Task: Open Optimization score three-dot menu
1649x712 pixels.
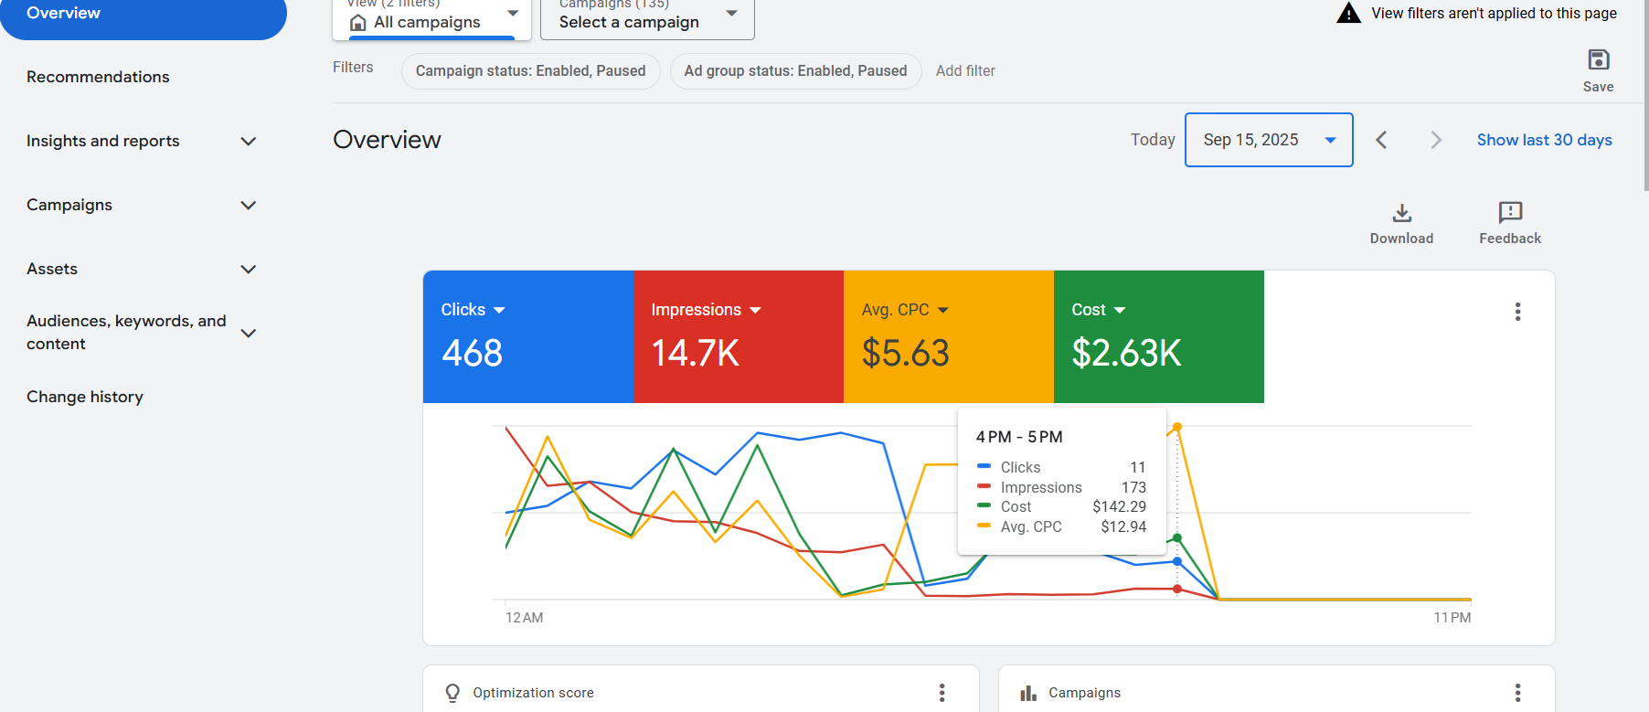Action: pos(942,693)
